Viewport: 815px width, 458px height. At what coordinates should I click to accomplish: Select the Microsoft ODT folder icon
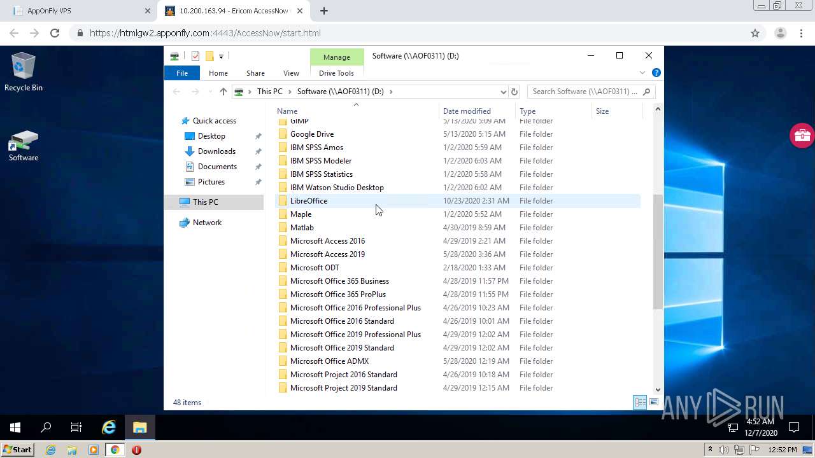point(283,268)
